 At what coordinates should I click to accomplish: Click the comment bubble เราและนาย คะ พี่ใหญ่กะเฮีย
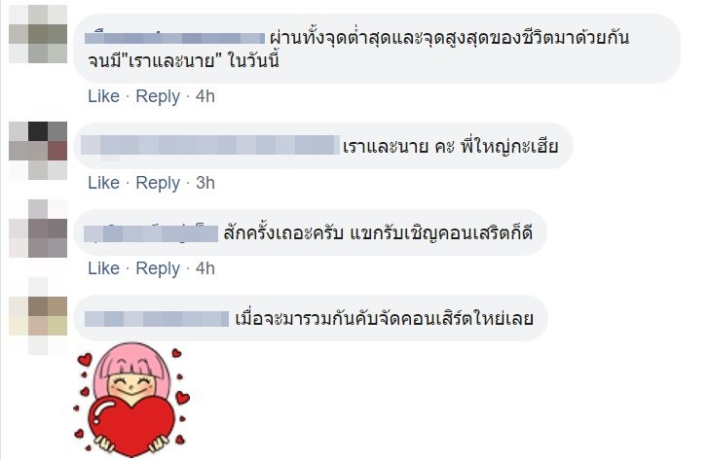323,146
